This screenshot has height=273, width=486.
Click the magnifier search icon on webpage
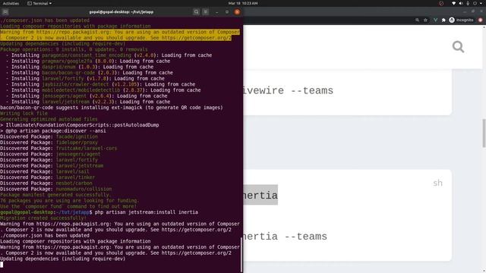[458, 47]
